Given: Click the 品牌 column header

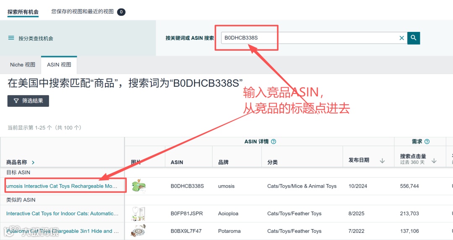Looking at the screenshot, I should click(x=223, y=163).
